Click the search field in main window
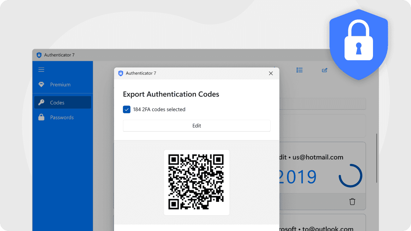The height and width of the screenshot is (231, 411). [323, 104]
